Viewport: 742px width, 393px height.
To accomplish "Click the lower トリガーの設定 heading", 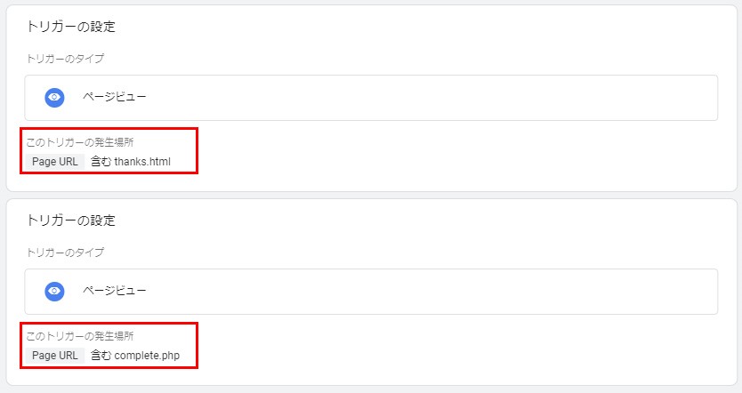I will pyautogui.click(x=71, y=221).
